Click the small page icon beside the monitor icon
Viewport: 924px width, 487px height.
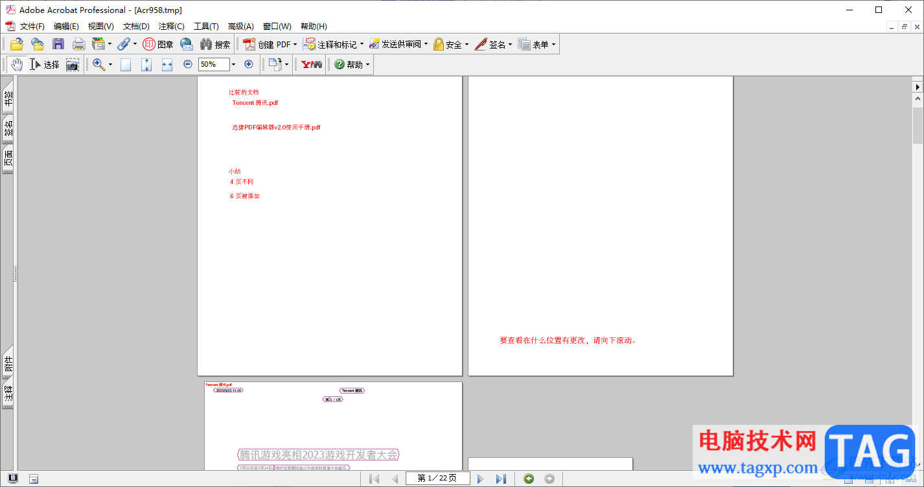click(x=34, y=479)
